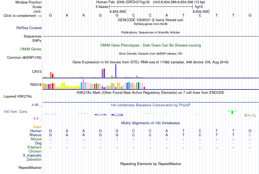The image size is (259, 174).
Task: Click the GTEx 'Gene Expression in 54 tissues' title
Action: [x=150, y=62]
